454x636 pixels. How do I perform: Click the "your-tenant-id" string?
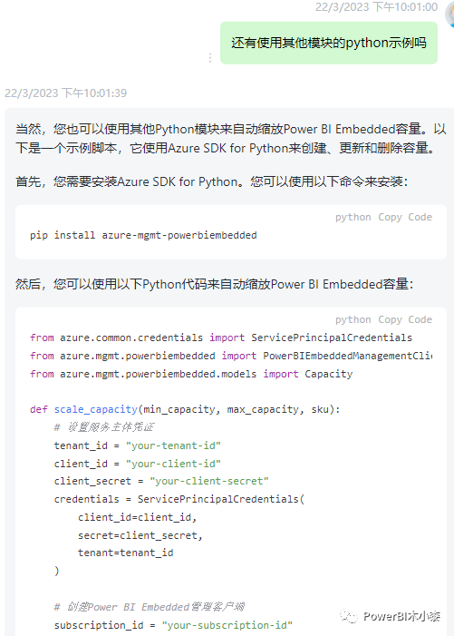tap(173, 445)
